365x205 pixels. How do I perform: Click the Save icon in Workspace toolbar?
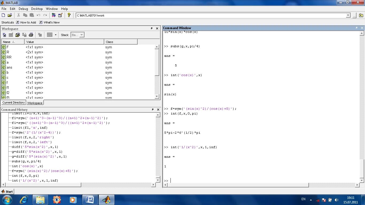click(24, 35)
